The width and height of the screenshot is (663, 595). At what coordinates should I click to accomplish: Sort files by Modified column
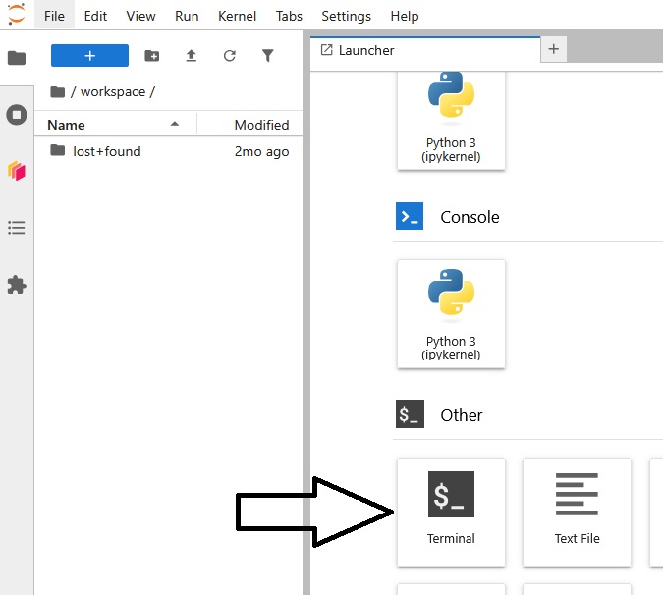[260, 125]
